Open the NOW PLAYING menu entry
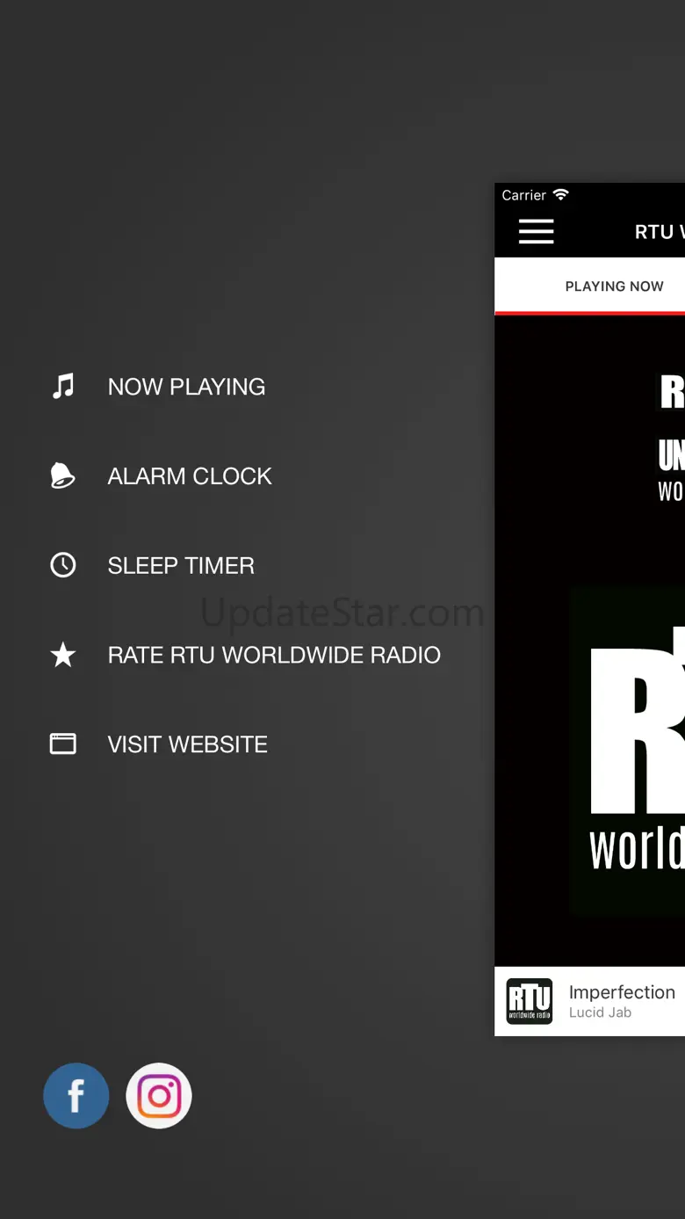Viewport: 685px width, 1219px height. pos(186,387)
